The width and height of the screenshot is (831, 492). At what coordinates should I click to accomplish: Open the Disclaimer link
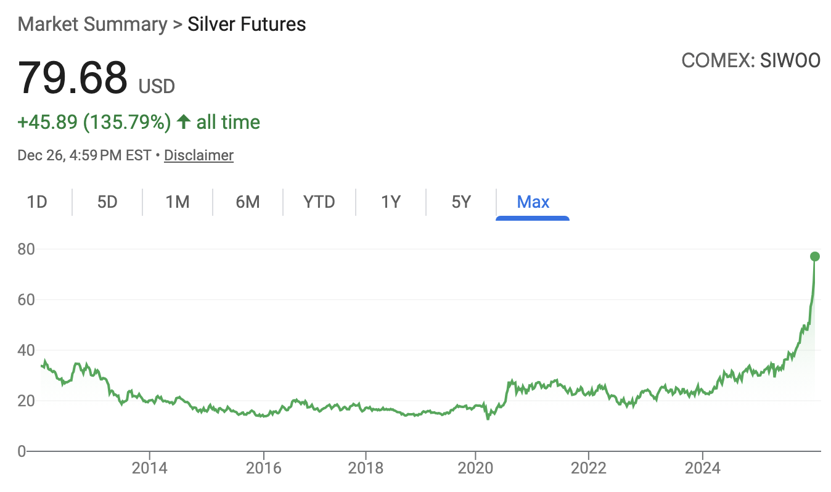199,155
